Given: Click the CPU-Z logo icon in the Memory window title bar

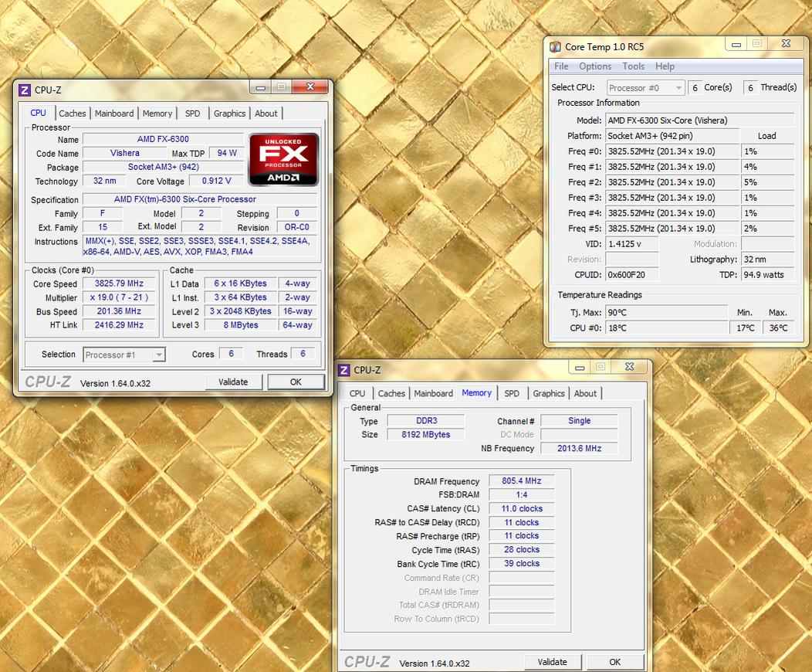Looking at the screenshot, I should [343, 370].
